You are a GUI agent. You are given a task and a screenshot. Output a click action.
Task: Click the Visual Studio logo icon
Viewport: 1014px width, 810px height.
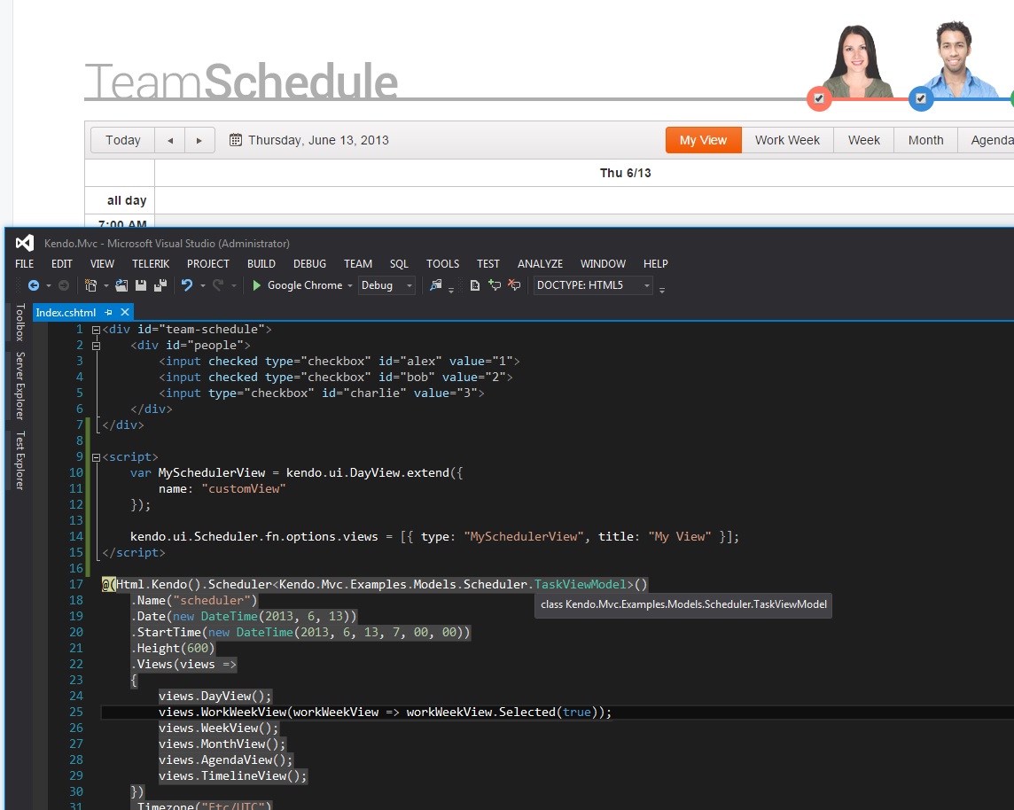25,243
